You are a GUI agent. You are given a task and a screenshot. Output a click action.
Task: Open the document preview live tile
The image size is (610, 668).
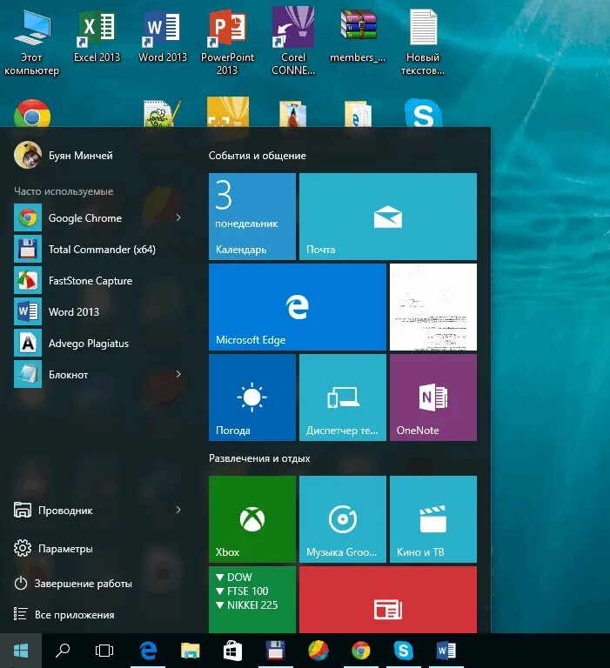433,307
